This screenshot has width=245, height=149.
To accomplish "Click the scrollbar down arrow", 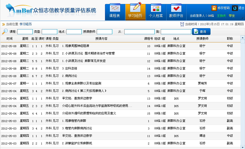I will pyautogui.click(x=242, y=147).
